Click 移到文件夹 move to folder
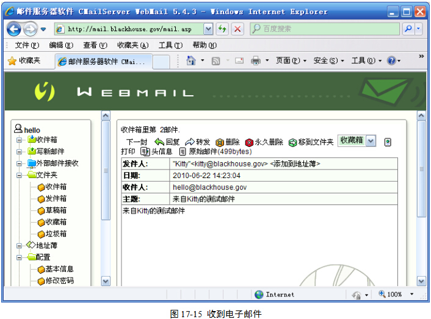This screenshot has width=431, height=319. (x=311, y=142)
